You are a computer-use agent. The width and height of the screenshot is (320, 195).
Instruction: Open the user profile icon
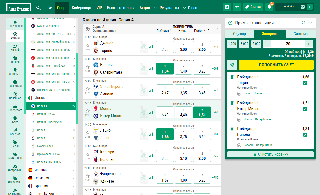[227, 7]
